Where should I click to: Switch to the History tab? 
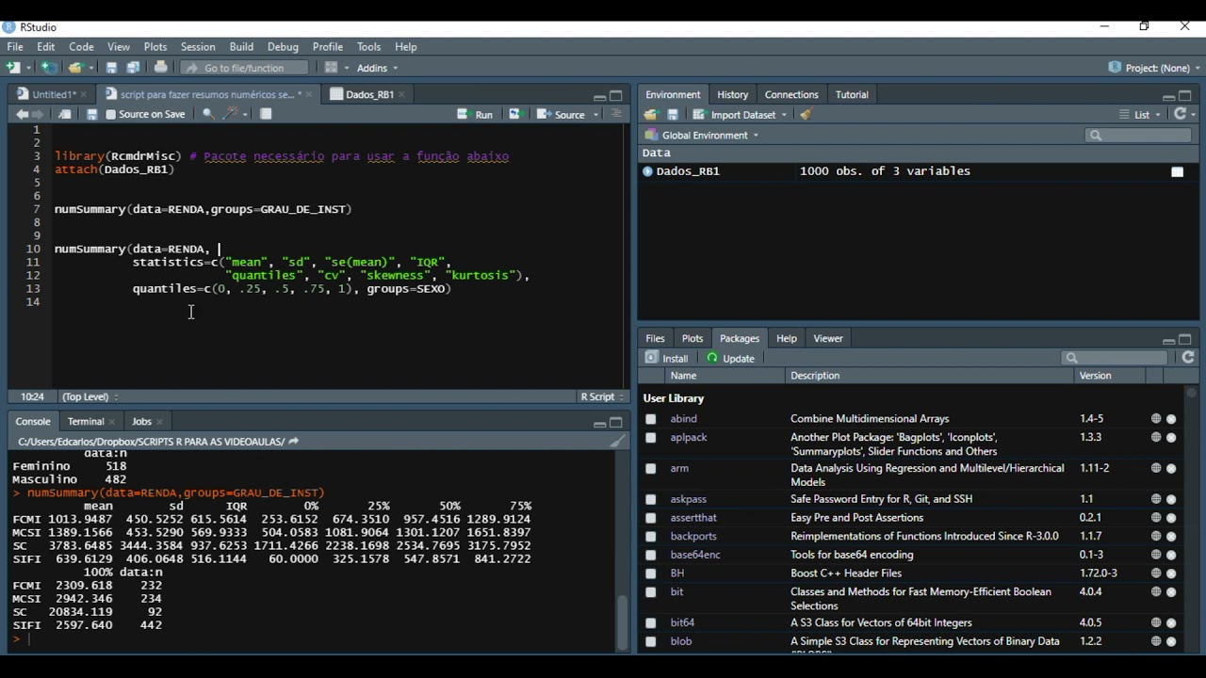(732, 94)
